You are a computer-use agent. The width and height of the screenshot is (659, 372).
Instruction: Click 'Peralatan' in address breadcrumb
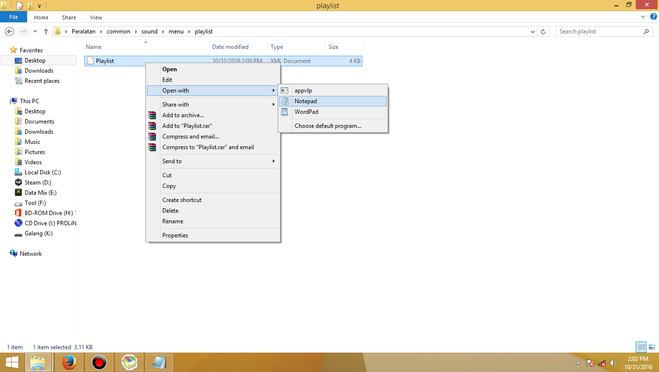(x=83, y=31)
